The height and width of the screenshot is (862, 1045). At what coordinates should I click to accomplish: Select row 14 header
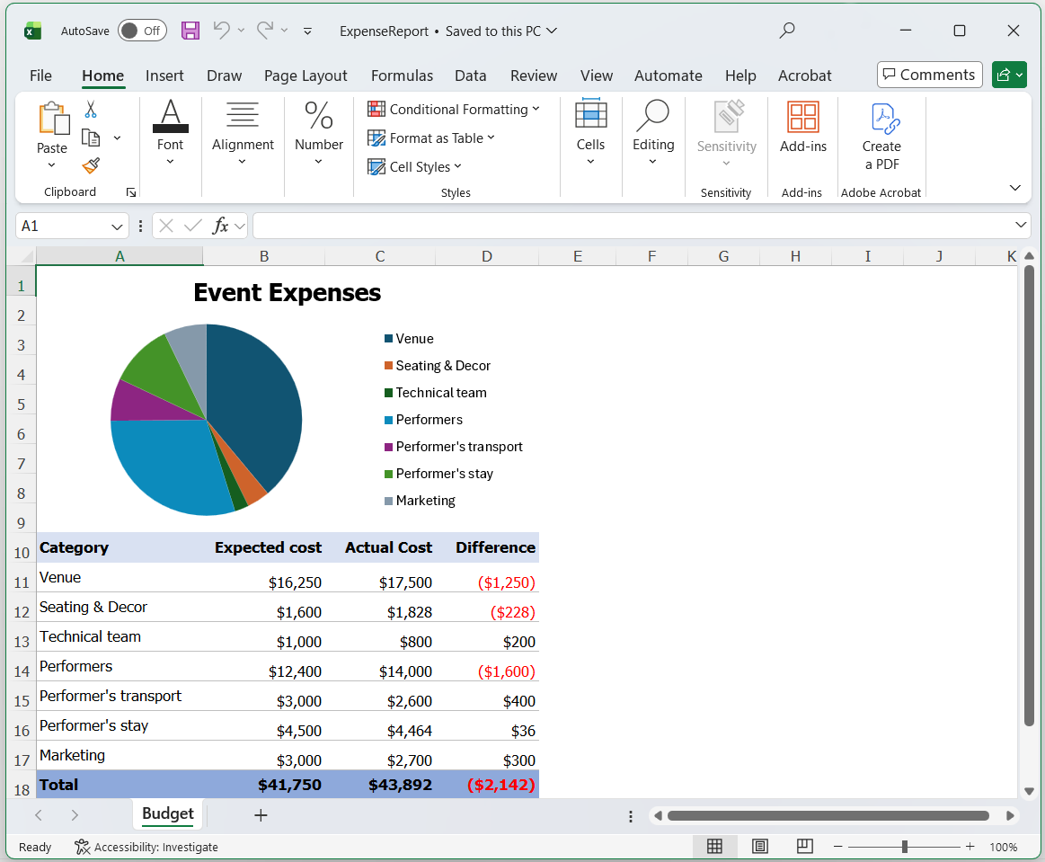click(x=22, y=667)
